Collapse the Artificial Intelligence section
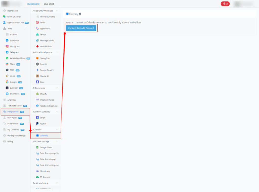Screen dimensions: 259x192 click(57, 52)
